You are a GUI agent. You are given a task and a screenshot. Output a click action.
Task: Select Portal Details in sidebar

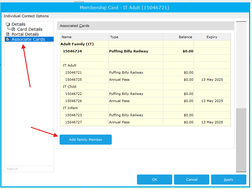click(x=25, y=34)
